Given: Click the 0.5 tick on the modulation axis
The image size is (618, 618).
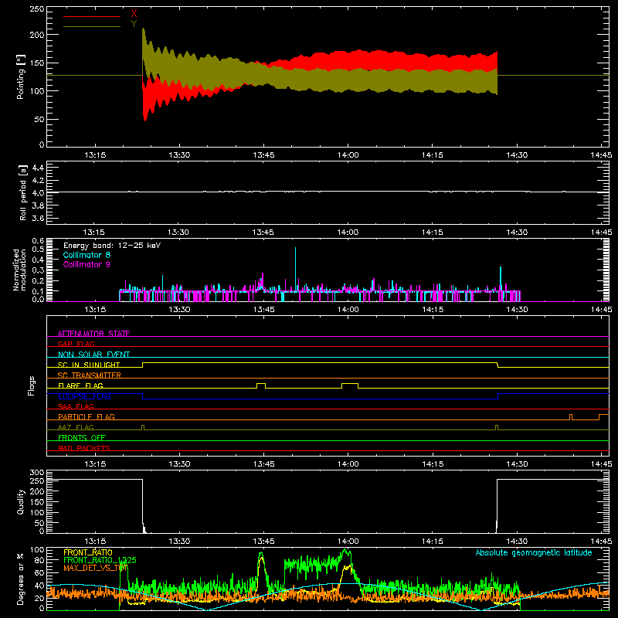Looking at the screenshot, I should click(x=38, y=249).
